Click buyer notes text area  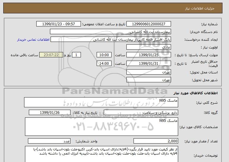pyautogui.click(x=101, y=154)
